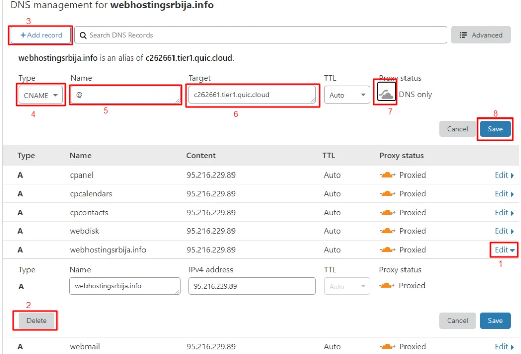The image size is (521, 354).
Task: Toggle the DNS only proxy cloud
Action: tap(387, 92)
